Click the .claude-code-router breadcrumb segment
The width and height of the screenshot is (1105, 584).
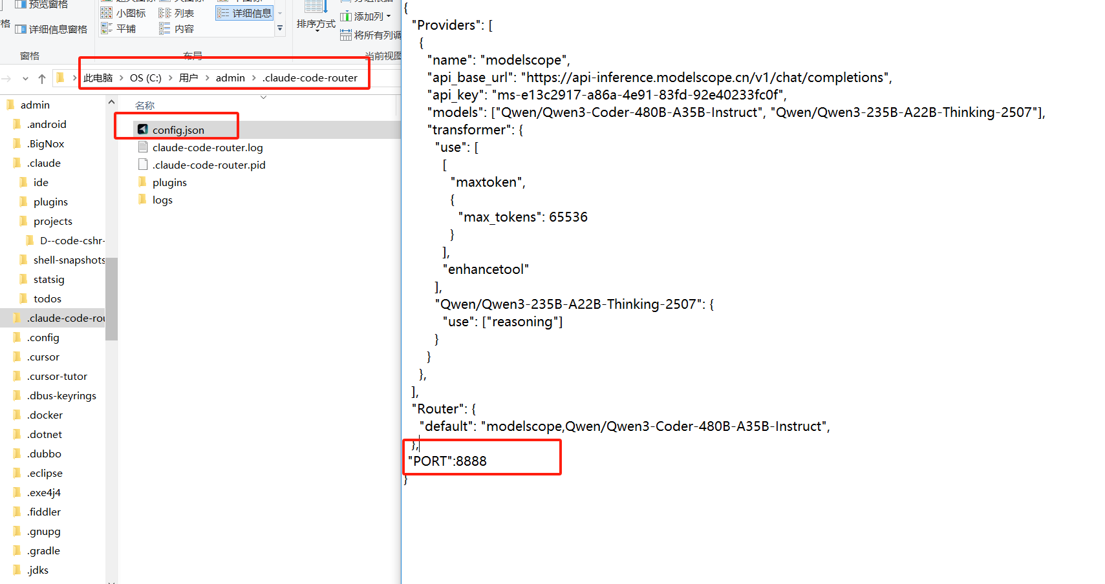coord(310,78)
